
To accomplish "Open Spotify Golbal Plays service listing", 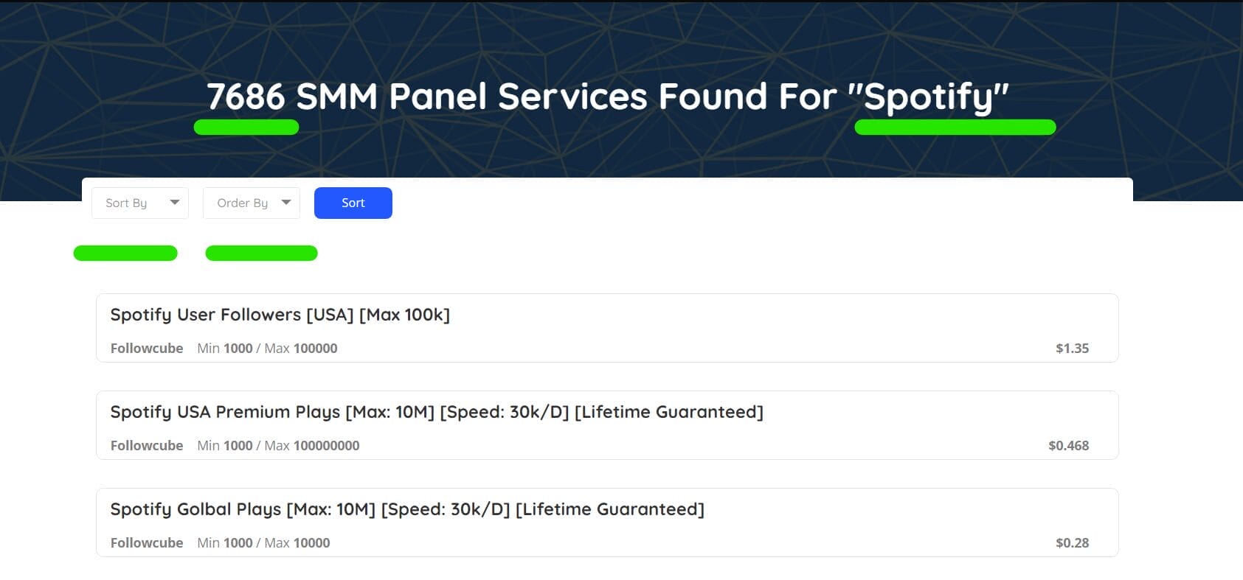I will [406, 509].
